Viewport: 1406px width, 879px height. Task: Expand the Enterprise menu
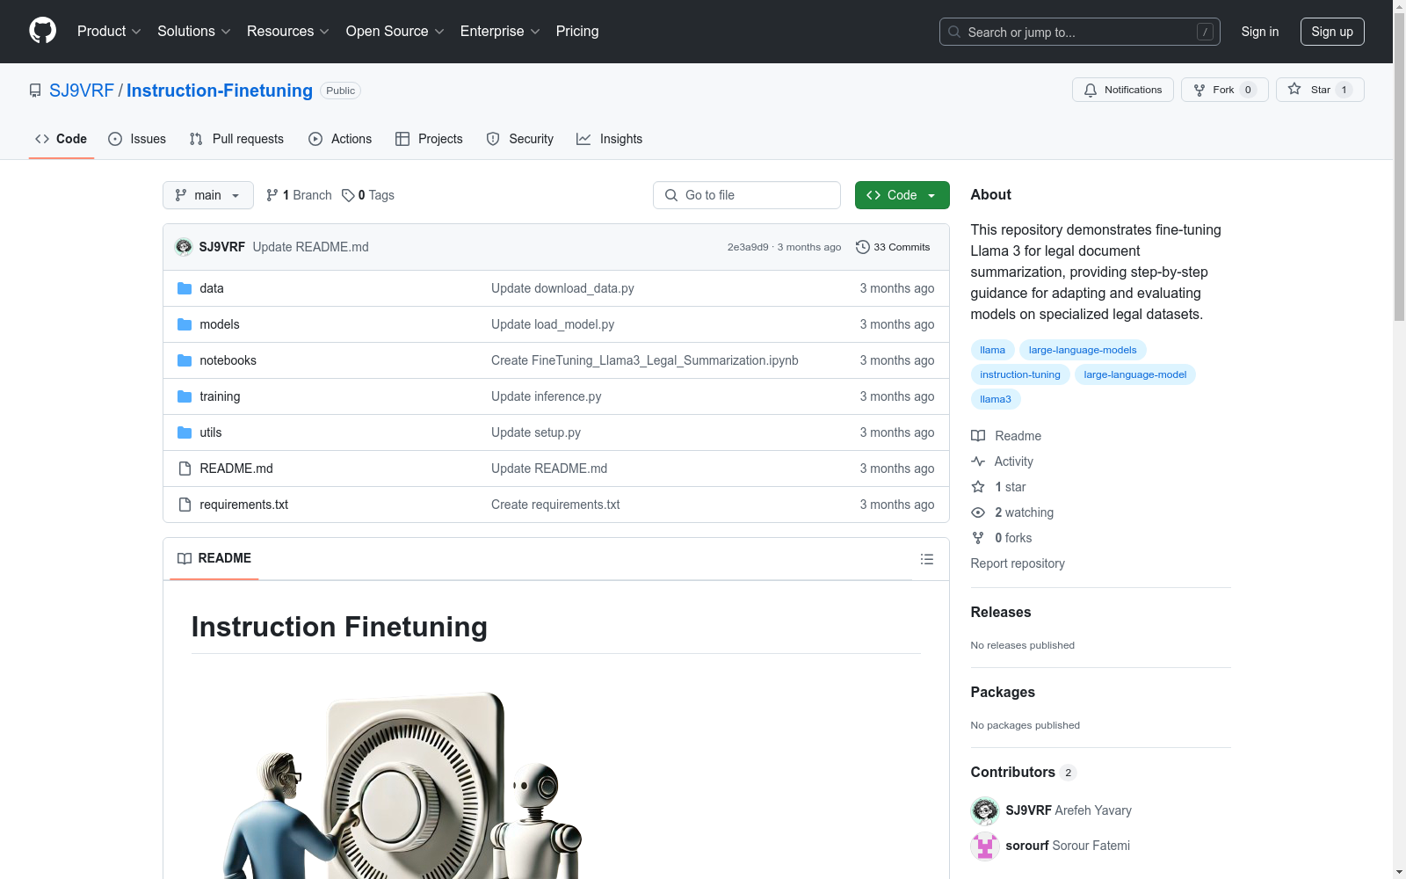[x=500, y=31]
